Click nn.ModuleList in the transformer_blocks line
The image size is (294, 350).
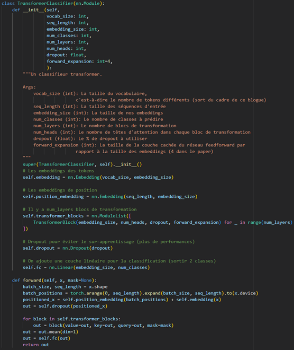tap(108, 216)
